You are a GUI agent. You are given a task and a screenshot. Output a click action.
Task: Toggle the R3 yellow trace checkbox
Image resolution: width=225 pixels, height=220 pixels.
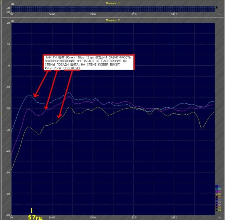click(x=217, y=194)
